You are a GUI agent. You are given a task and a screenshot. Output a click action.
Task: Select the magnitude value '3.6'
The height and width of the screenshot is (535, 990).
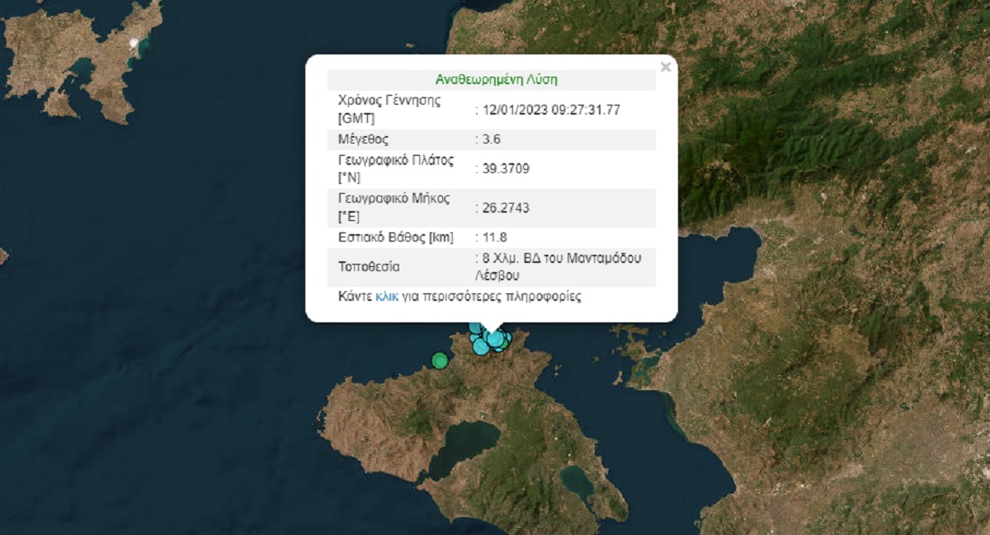(x=492, y=139)
